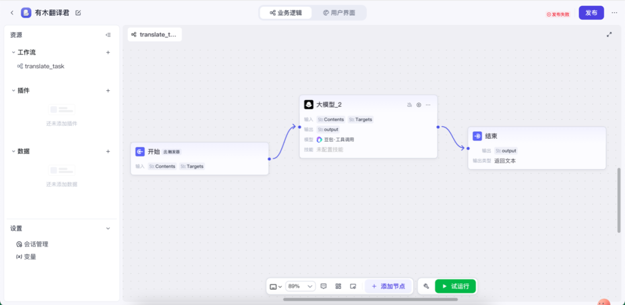Click output tag on 大模型_2 node
This screenshot has width=625, height=305.
pos(328,130)
